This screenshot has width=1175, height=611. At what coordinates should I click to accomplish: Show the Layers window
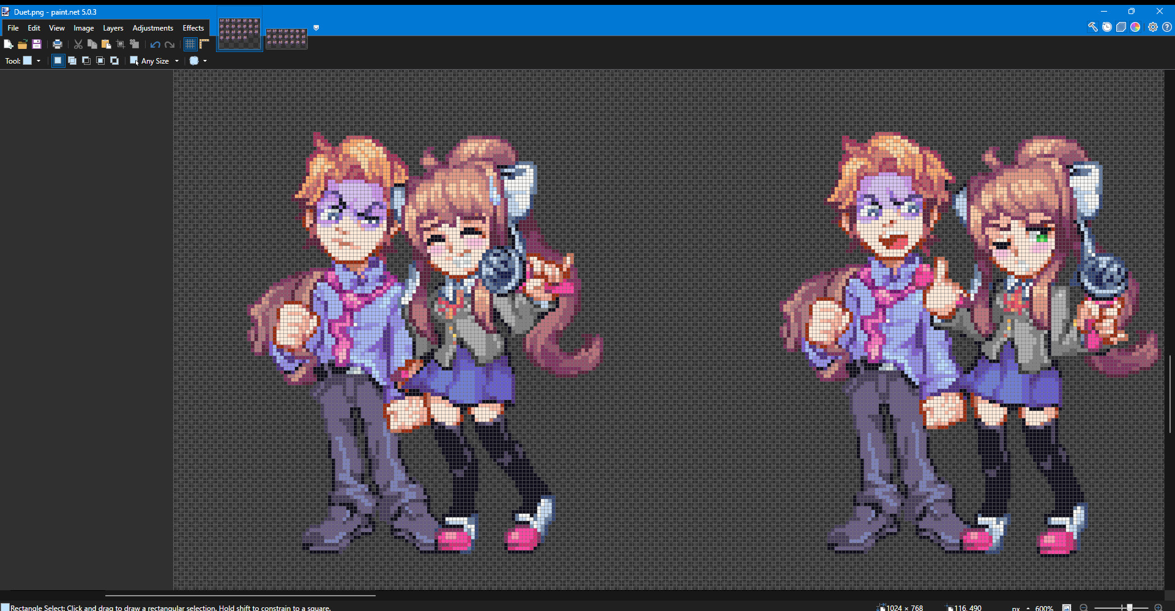pyautogui.click(x=1121, y=27)
